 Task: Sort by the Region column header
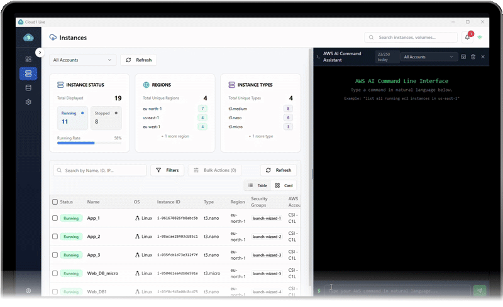238,202
